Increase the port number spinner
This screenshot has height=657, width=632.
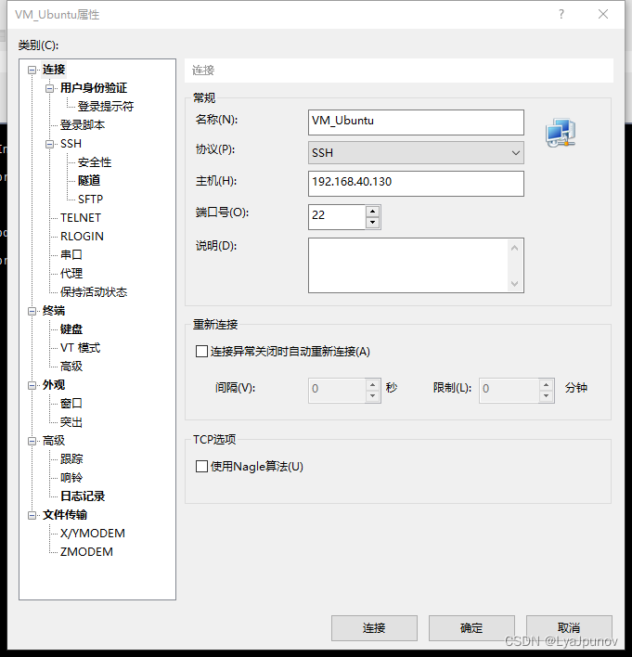point(372,211)
